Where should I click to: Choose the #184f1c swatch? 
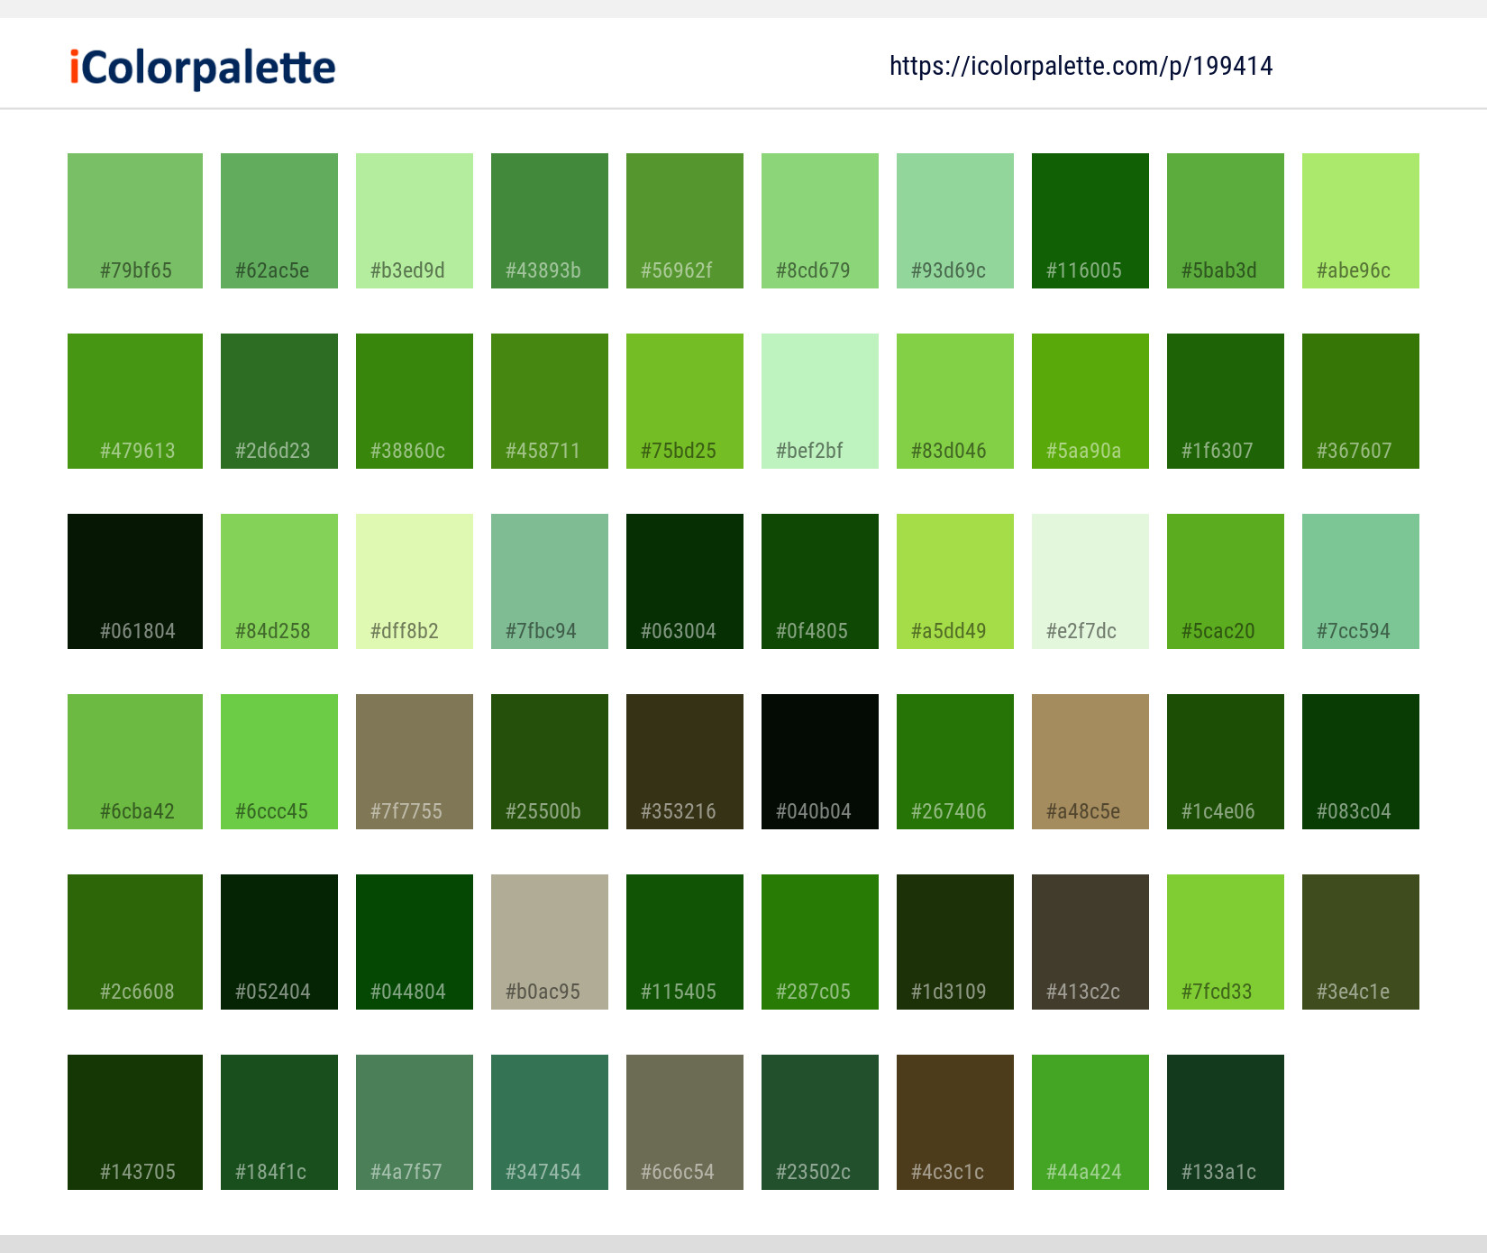[x=279, y=1122]
